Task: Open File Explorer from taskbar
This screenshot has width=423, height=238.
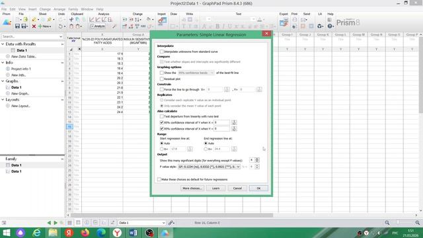Action: [53, 233]
